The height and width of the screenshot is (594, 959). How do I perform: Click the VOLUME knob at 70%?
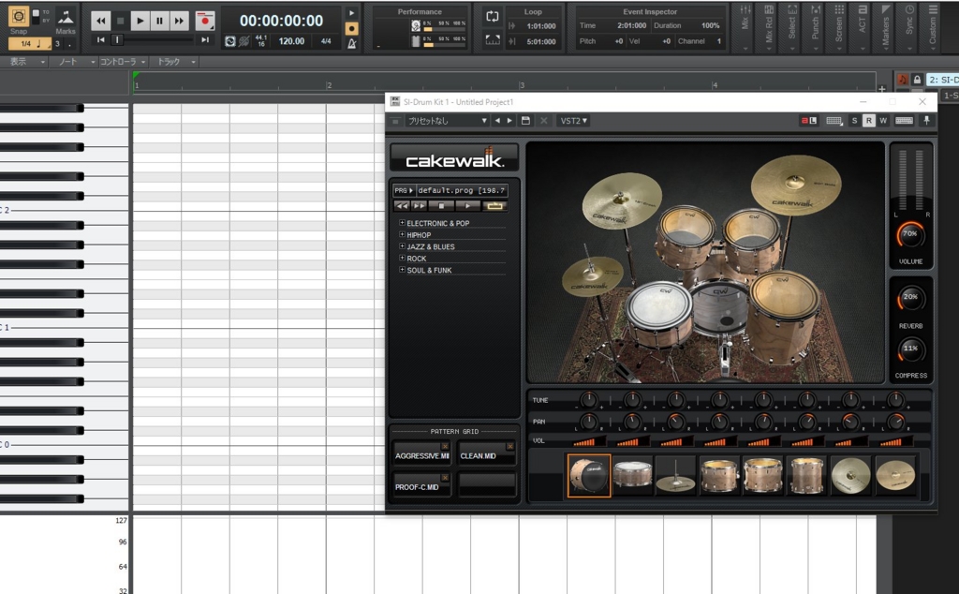[910, 235]
